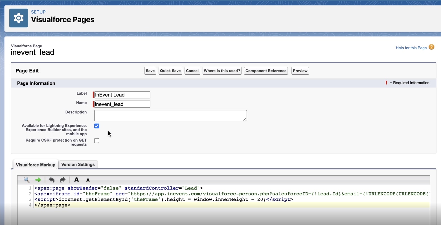This screenshot has height=225, width=441.
Task: Open Component Reference
Action: click(x=266, y=71)
